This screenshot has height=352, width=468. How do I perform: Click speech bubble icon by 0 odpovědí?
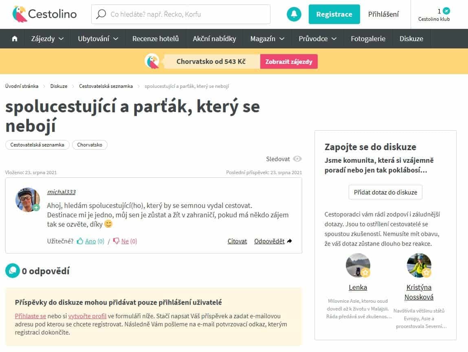(x=13, y=271)
